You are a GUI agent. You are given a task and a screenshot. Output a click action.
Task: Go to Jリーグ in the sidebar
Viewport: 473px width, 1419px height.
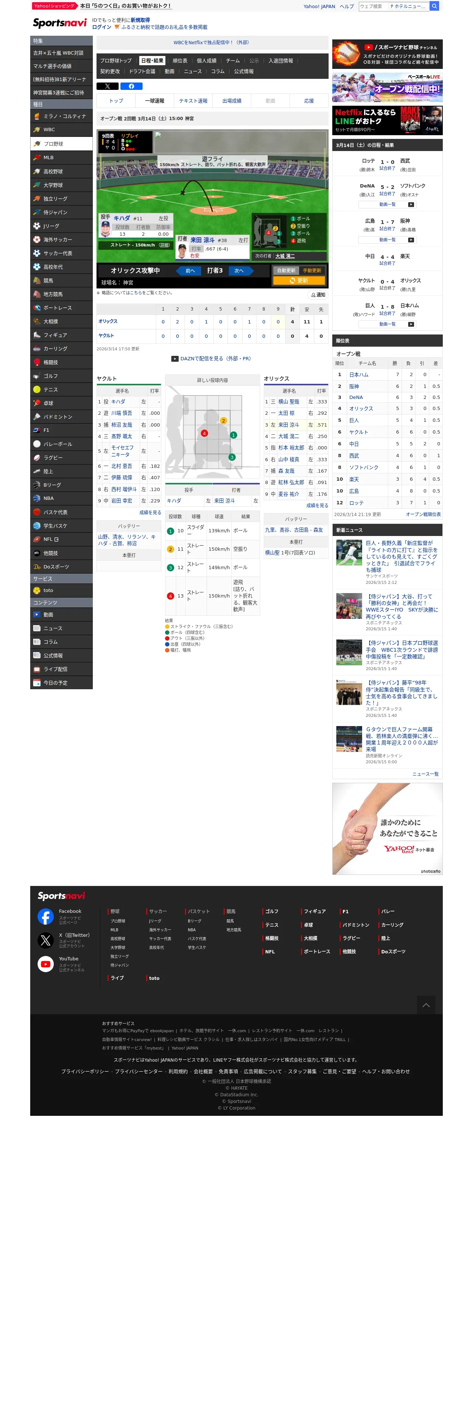tap(61, 226)
